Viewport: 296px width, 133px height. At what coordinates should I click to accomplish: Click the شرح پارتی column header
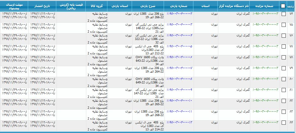(x=149, y=6)
